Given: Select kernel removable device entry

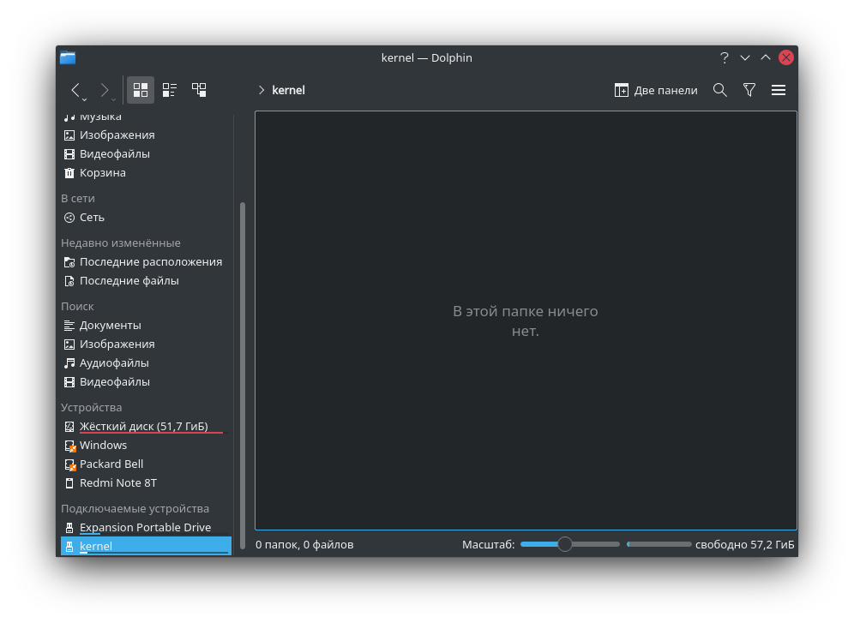Looking at the screenshot, I should [x=146, y=546].
